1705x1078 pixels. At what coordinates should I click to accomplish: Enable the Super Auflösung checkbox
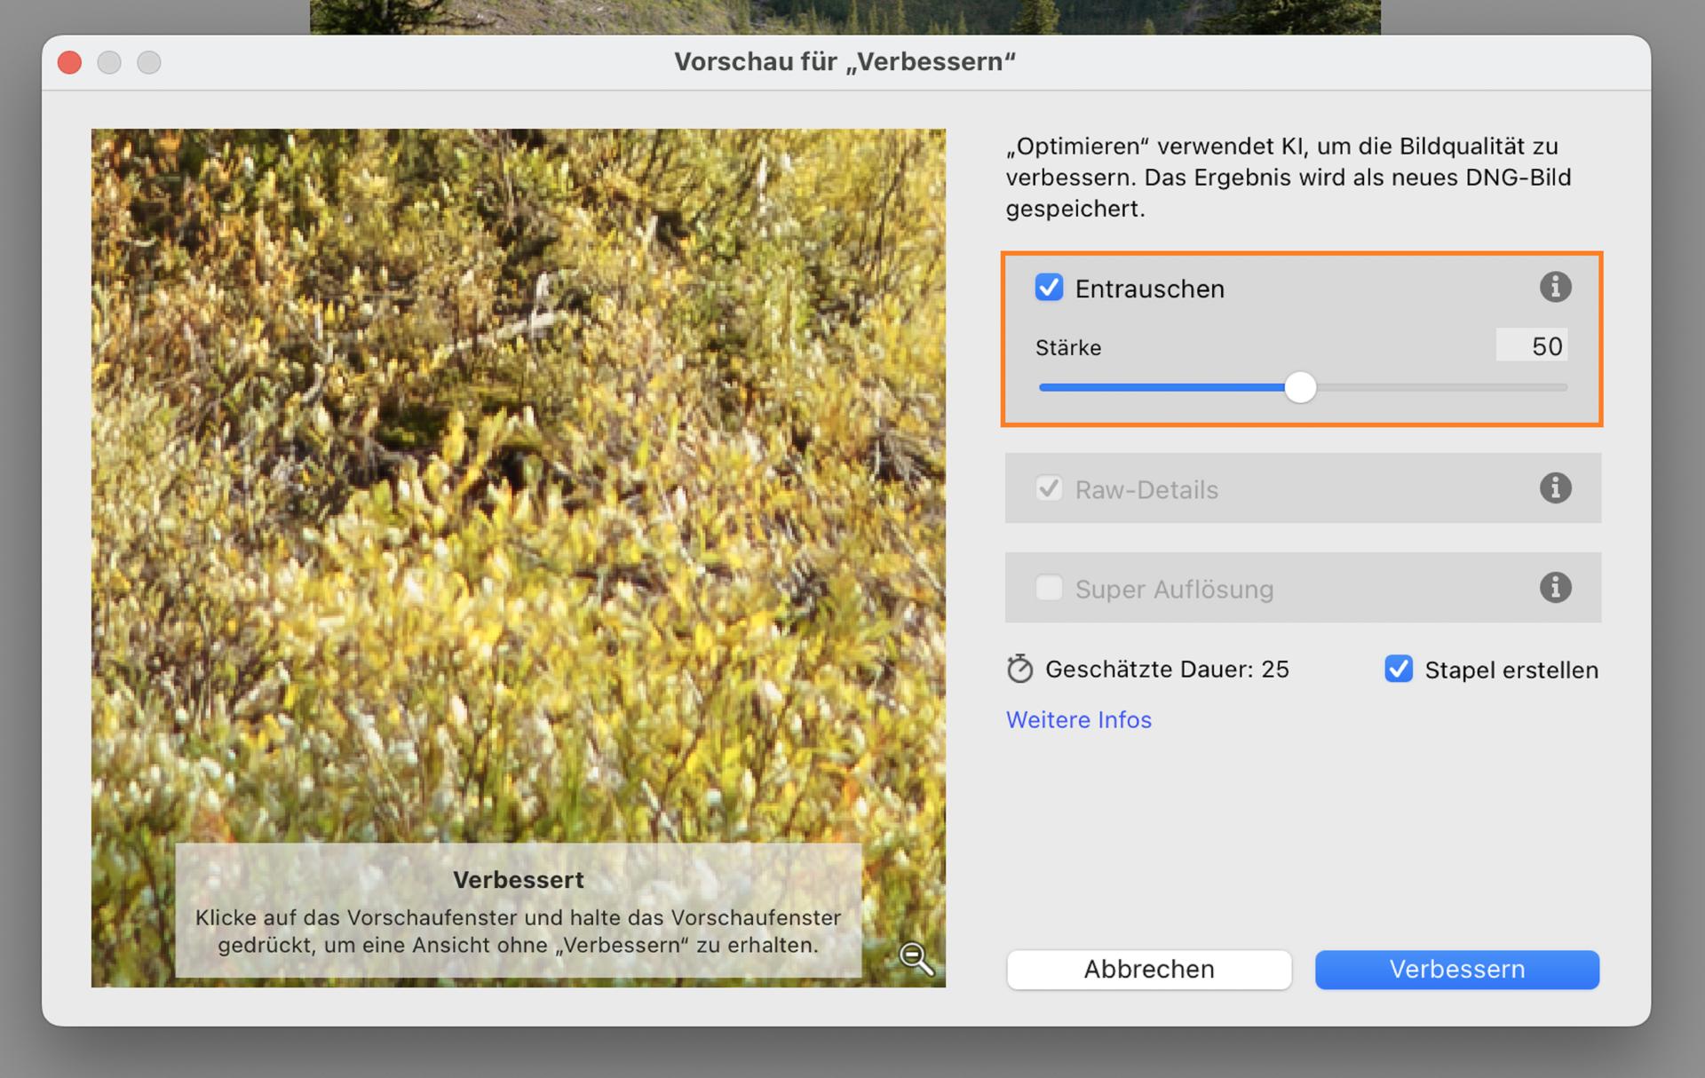coord(1049,588)
